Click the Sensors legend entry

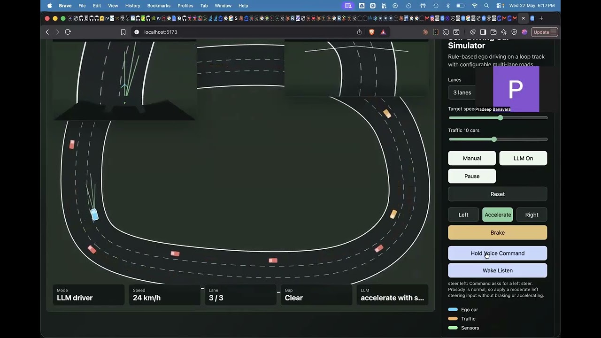(x=464, y=328)
